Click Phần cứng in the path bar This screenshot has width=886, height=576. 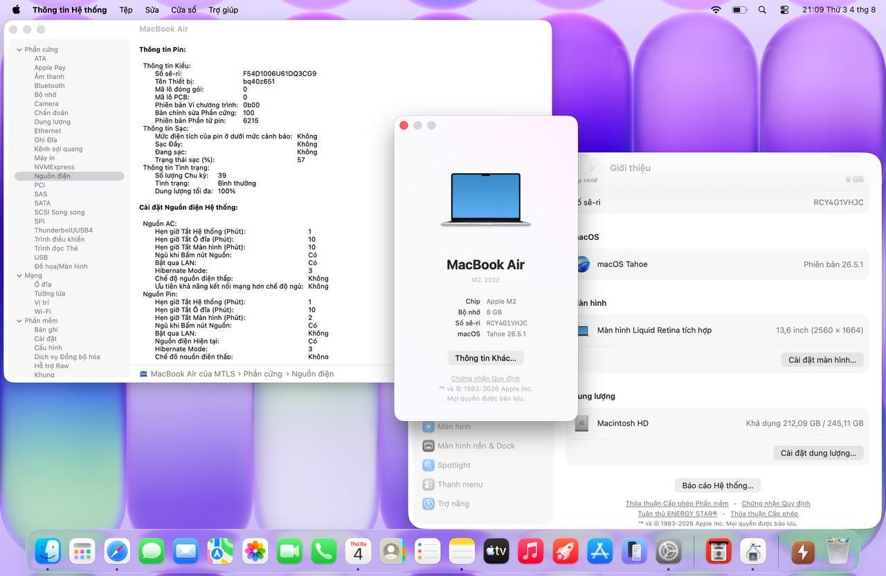pyautogui.click(x=262, y=374)
